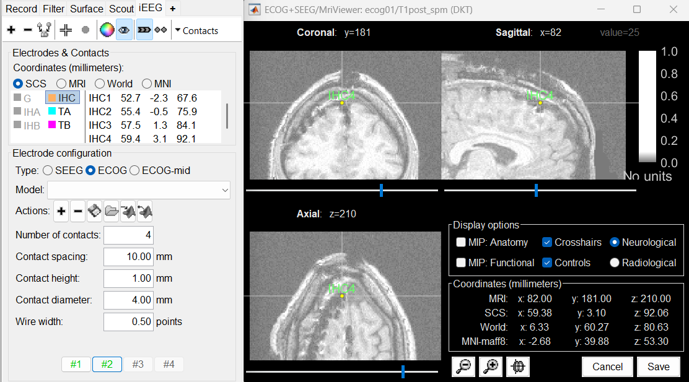Click the zoom out magnifier icon
This screenshot has width=689, height=382.
pyautogui.click(x=463, y=367)
